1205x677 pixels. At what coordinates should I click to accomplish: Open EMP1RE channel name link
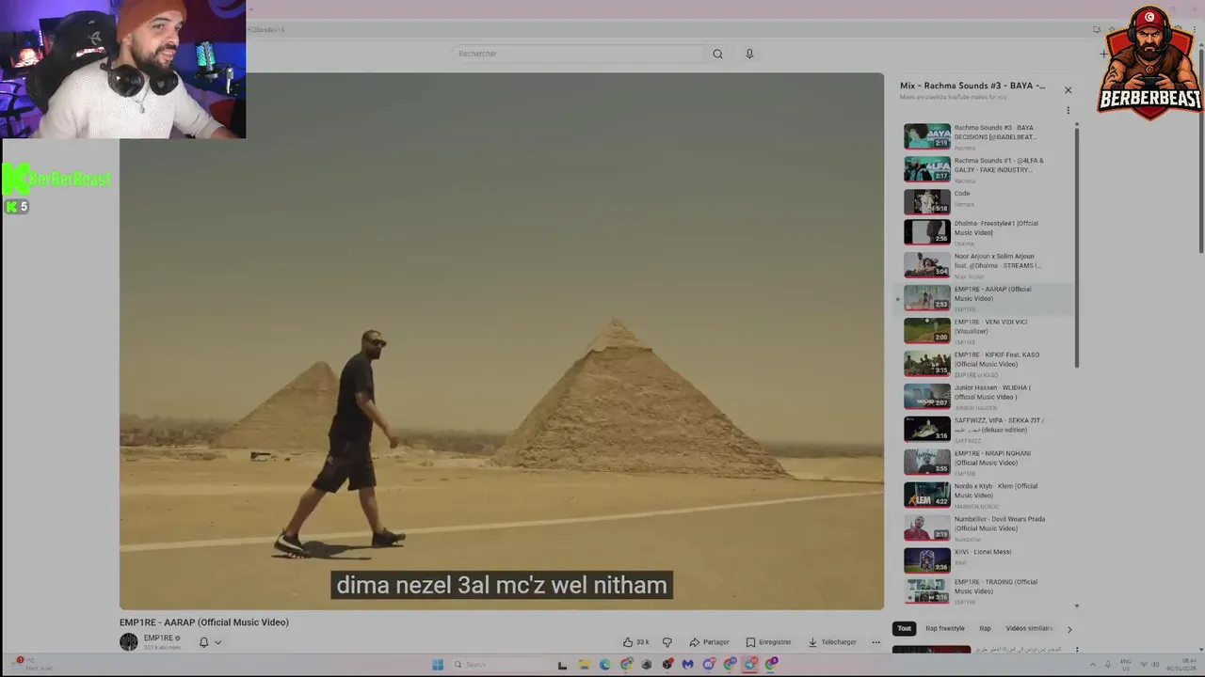click(x=158, y=638)
